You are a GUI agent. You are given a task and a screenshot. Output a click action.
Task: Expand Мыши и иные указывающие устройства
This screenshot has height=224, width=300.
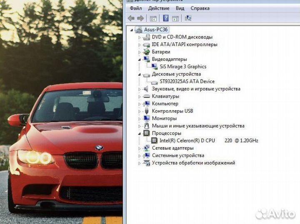[139, 126]
